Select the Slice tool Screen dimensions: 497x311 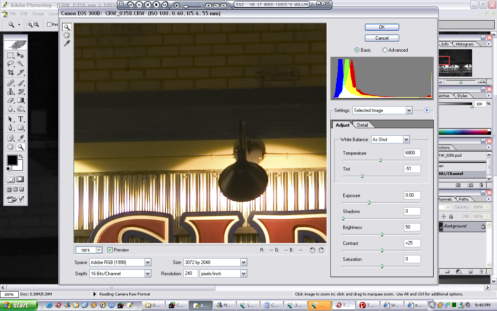[21, 72]
